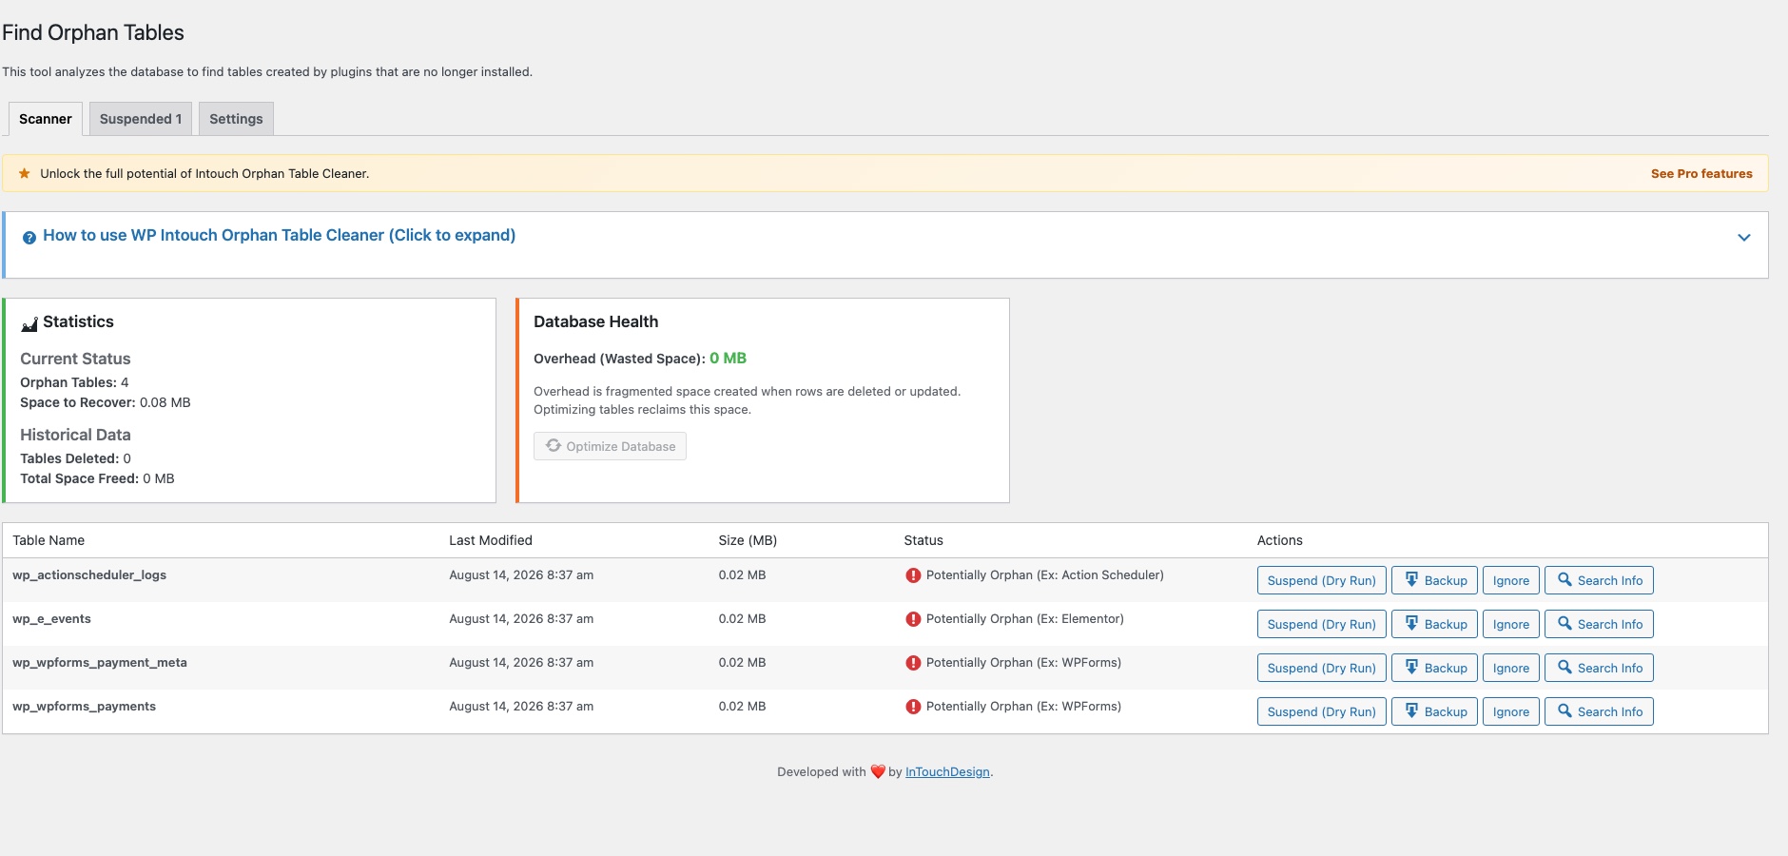Image resolution: width=1788 pixels, height=856 pixels.
Task: Click the Tables Deleted: 0 line
Action: tap(75, 458)
